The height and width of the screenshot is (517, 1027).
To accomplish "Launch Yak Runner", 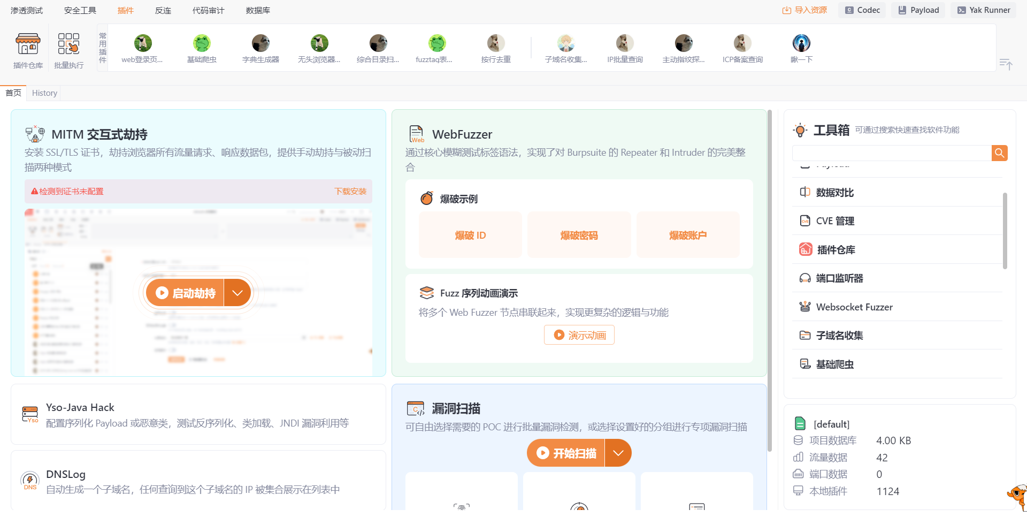I will pos(983,10).
